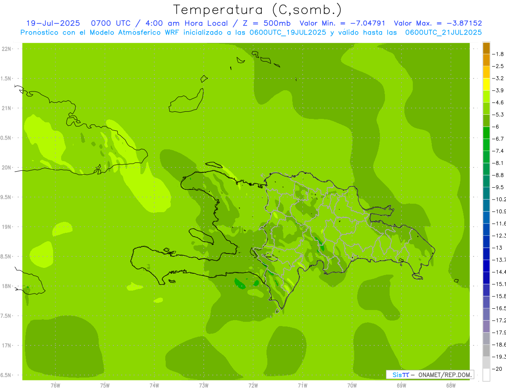Click the '0600UTC_21JUL2025' valid-until text
Screen dimensions: 506x391
(x=444, y=32)
